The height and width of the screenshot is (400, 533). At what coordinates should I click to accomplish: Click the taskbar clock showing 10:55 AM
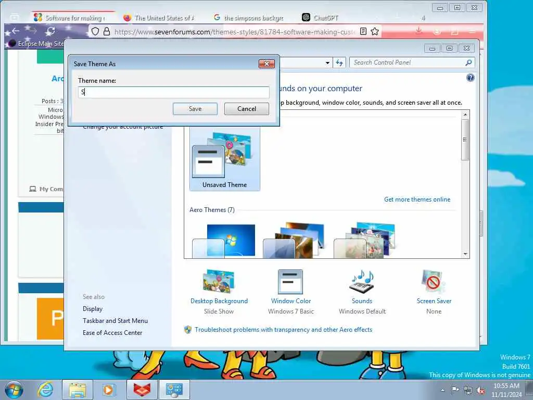tap(506, 390)
